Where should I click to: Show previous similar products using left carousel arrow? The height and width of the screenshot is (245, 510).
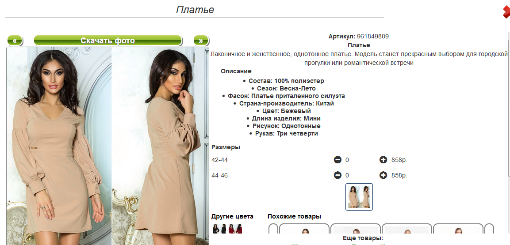coord(273,229)
